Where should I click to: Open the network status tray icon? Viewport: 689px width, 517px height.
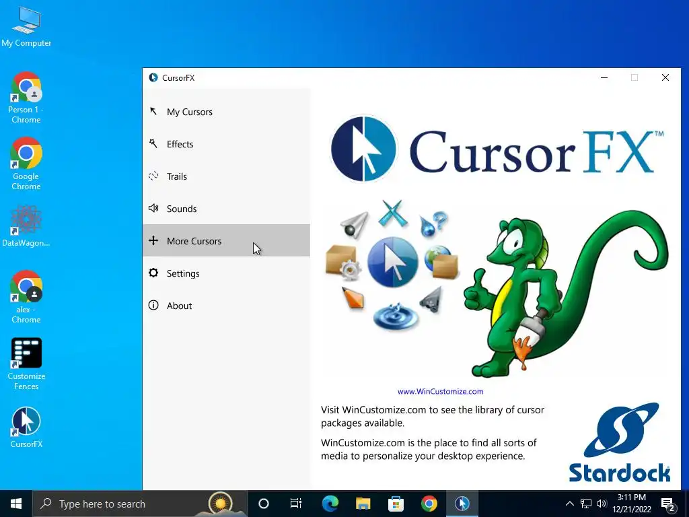586,504
